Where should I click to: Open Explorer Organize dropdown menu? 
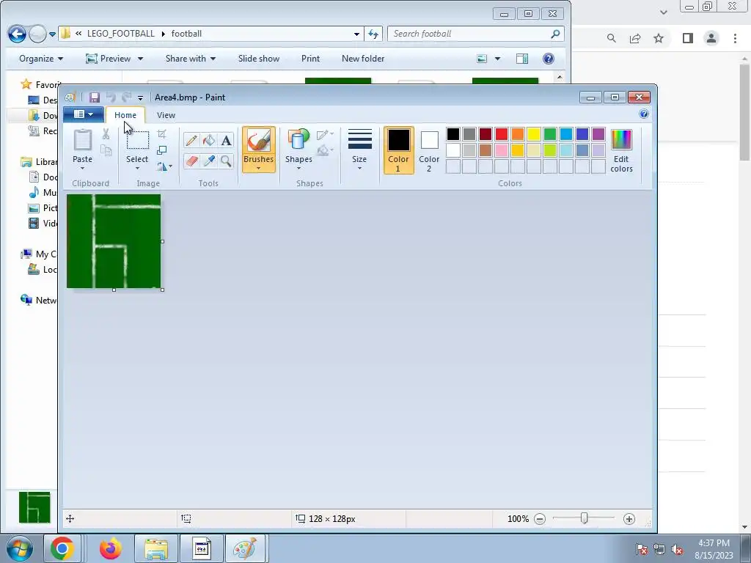[41, 59]
